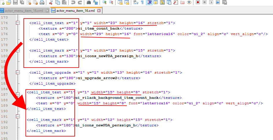Image resolution: width=273 pixels, height=140 pixels.
Task: Stop macro recording
Action: 205,2
